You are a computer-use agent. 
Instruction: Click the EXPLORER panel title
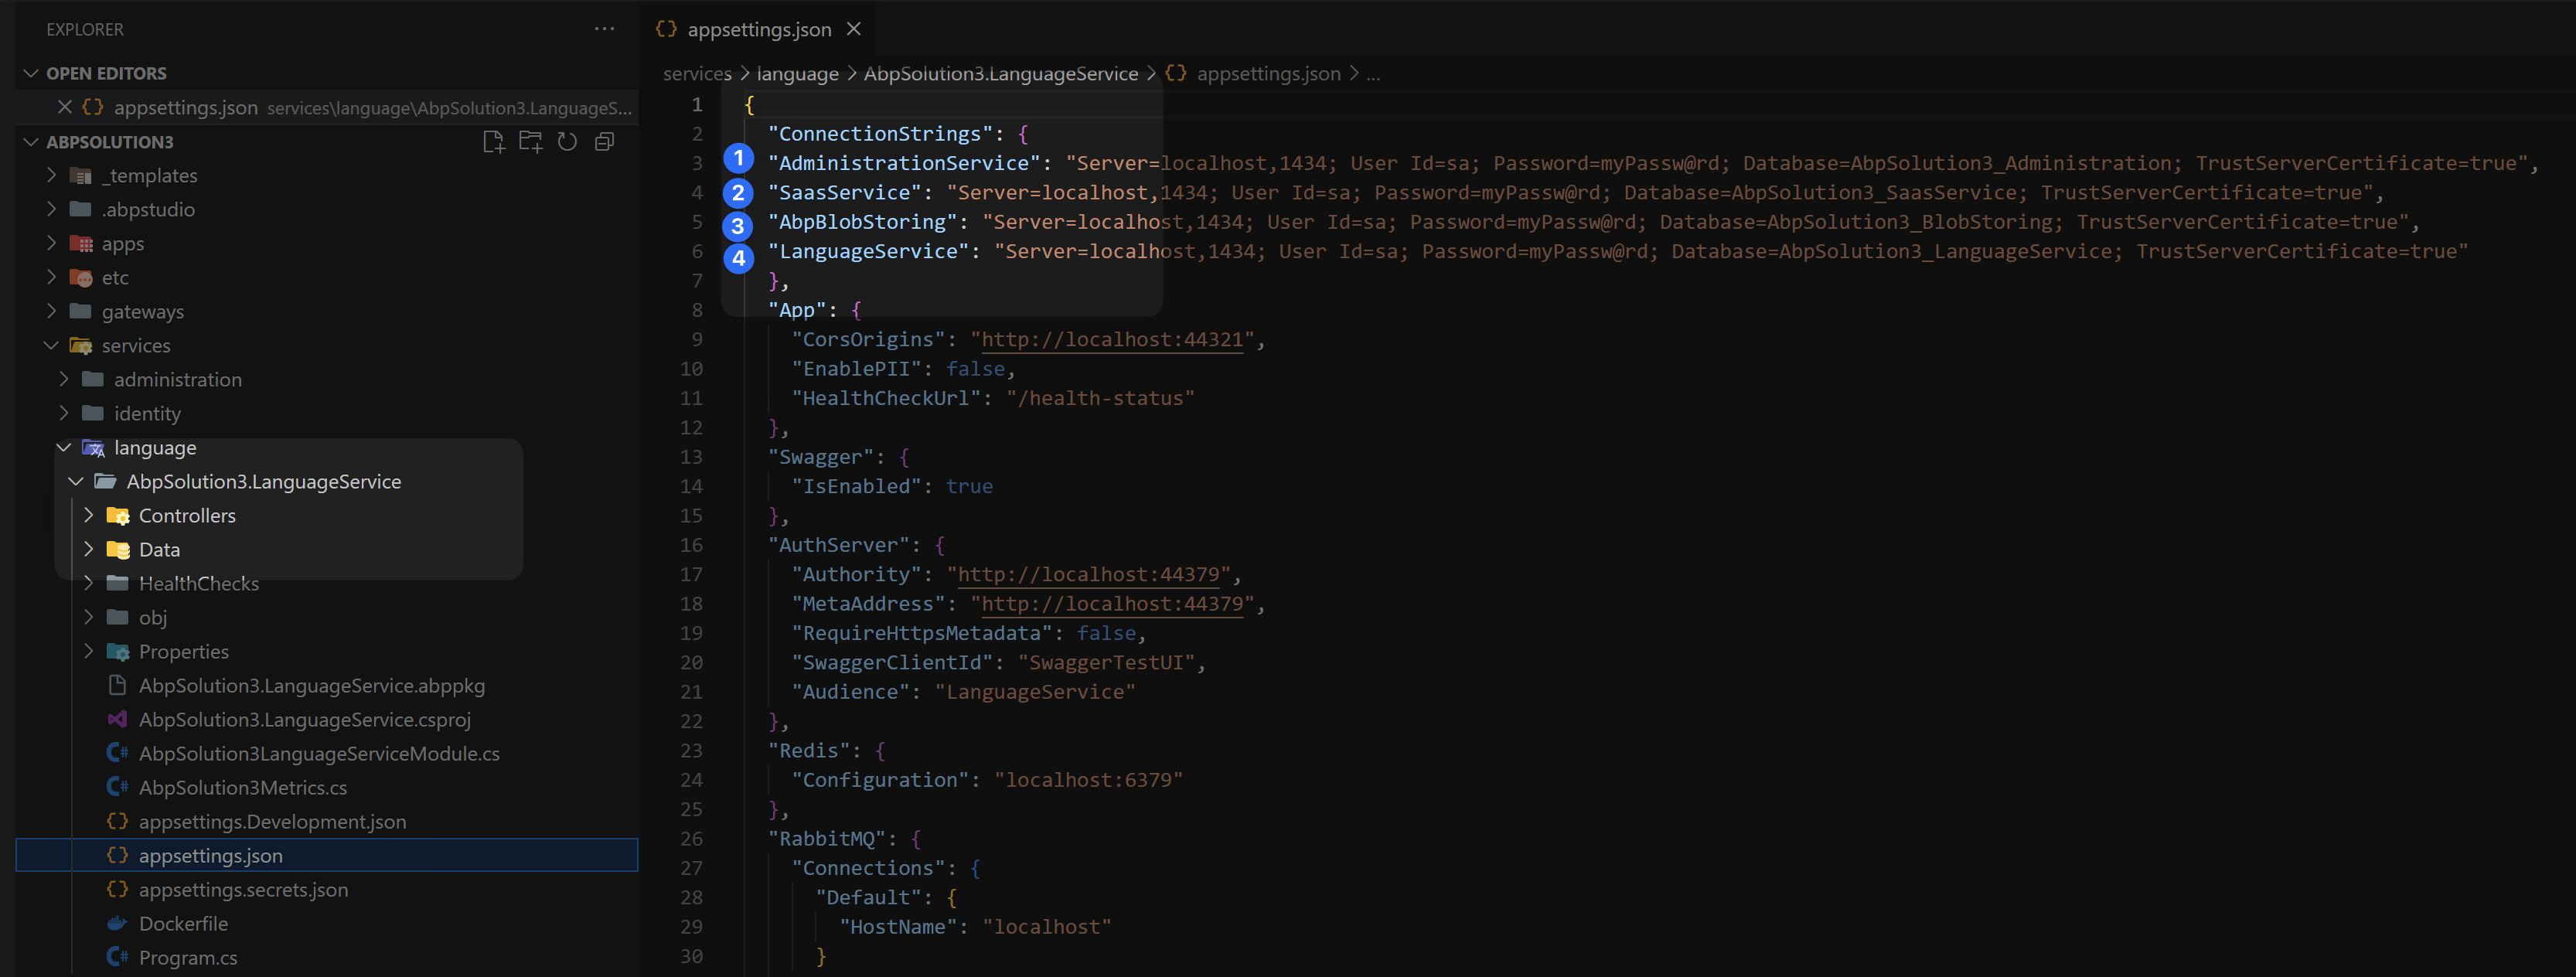coord(85,29)
